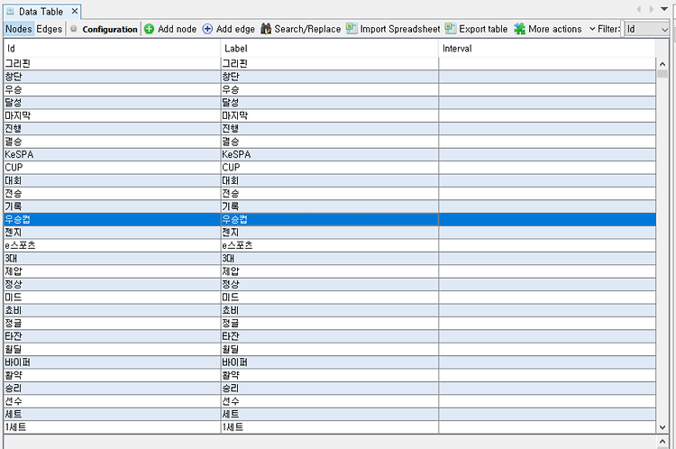Select Id cell 활약
The height and width of the screenshot is (449, 676).
click(112, 375)
